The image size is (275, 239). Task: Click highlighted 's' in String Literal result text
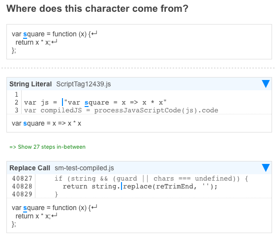click(x=25, y=124)
